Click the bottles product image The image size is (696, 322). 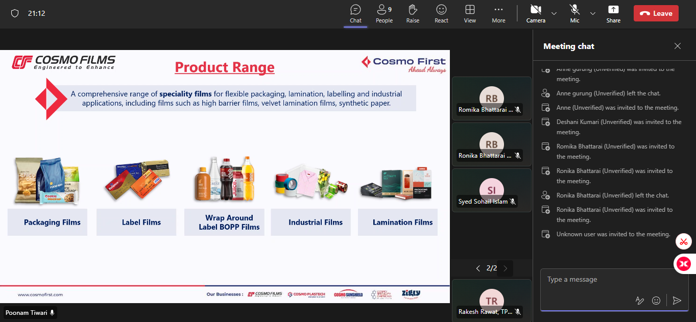coord(224,179)
